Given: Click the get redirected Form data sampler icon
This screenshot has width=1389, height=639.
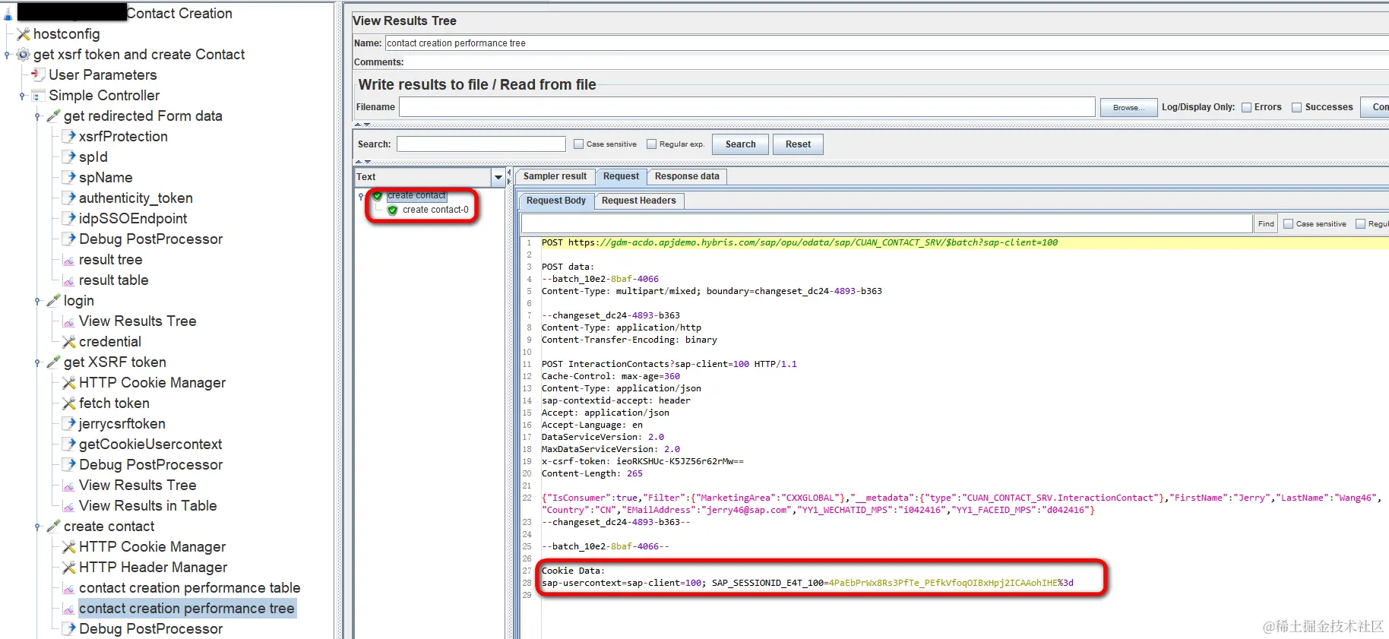Looking at the screenshot, I should pyautogui.click(x=53, y=116).
